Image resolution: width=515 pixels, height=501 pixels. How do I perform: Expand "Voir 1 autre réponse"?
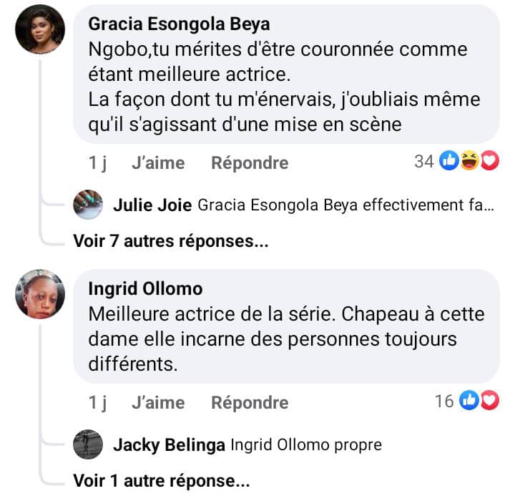coord(162,480)
